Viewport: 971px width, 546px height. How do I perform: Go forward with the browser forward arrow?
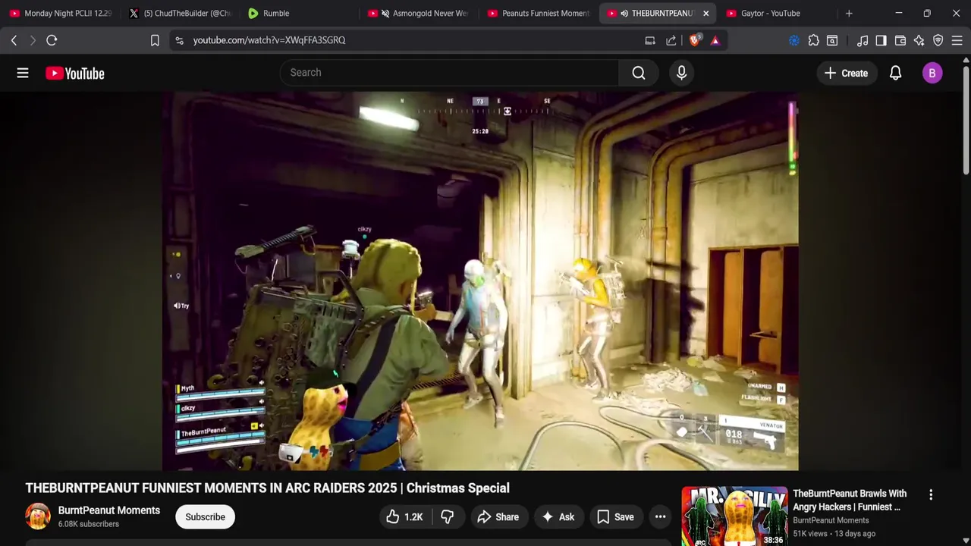tap(33, 40)
